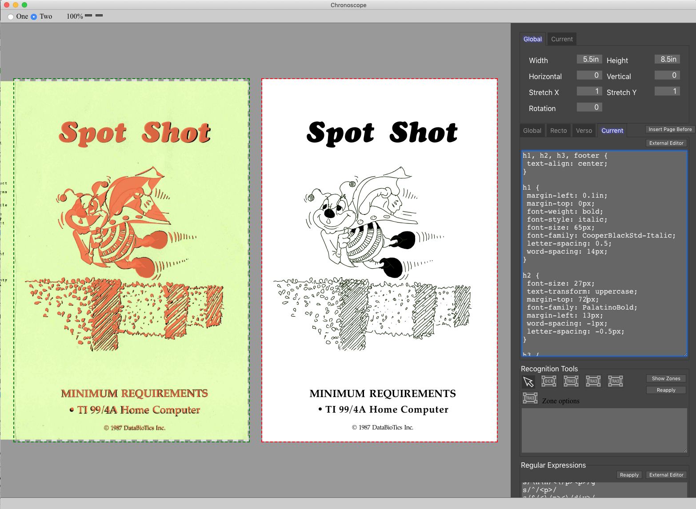Click the first zoom bar next to 100%

point(88,16)
